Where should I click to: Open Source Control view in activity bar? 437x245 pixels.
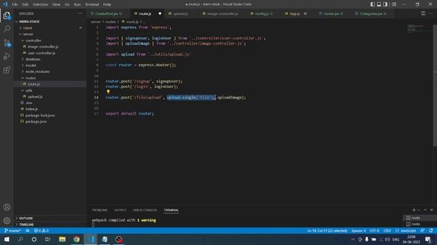tap(7, 43)
